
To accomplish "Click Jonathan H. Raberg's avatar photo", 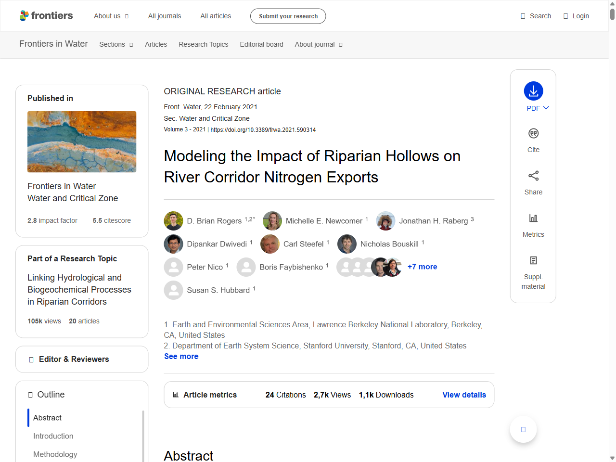I will [385, 221].
